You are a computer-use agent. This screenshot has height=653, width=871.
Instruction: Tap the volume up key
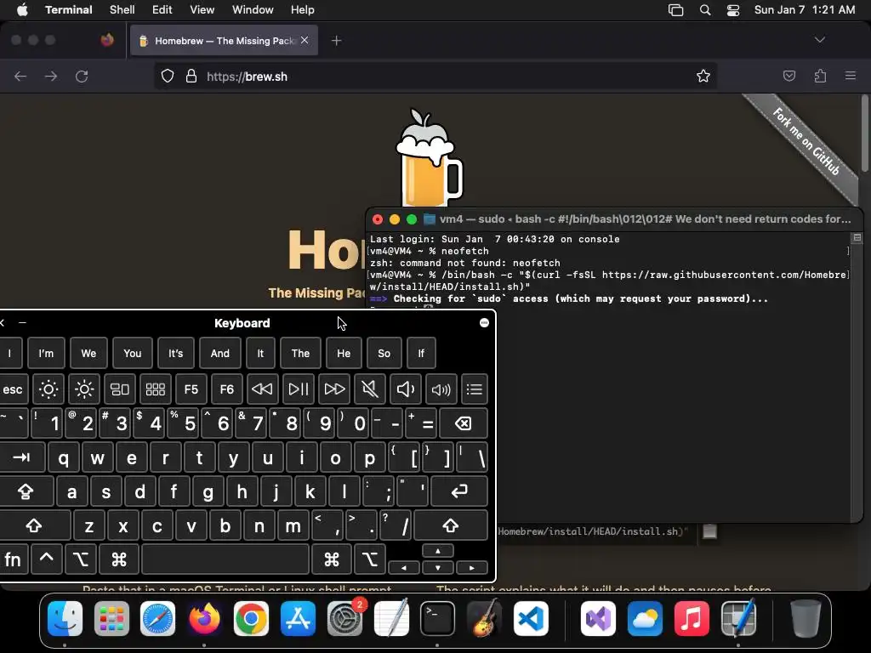[441, 389]
